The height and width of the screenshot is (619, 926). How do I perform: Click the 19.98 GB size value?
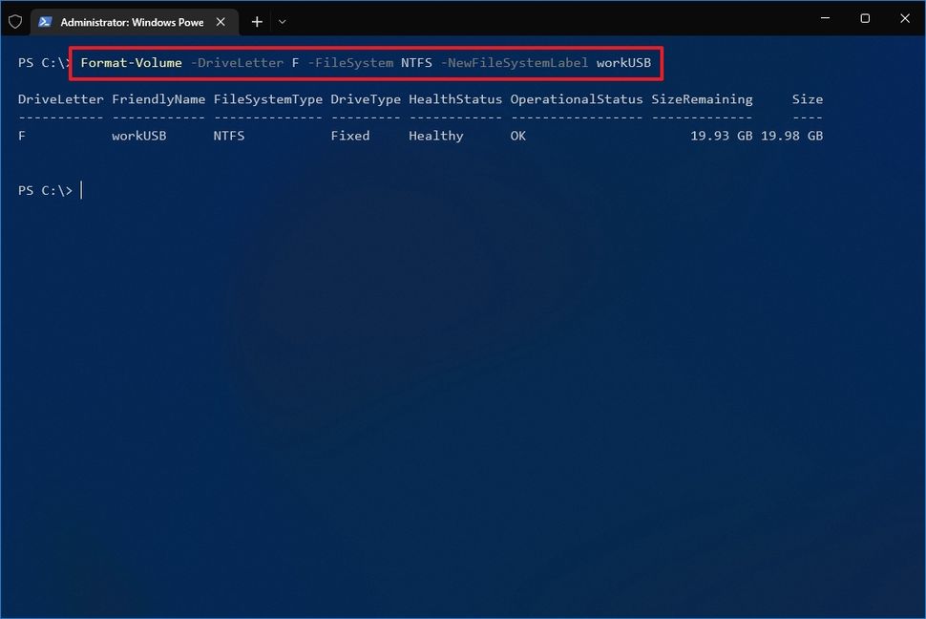792,136
